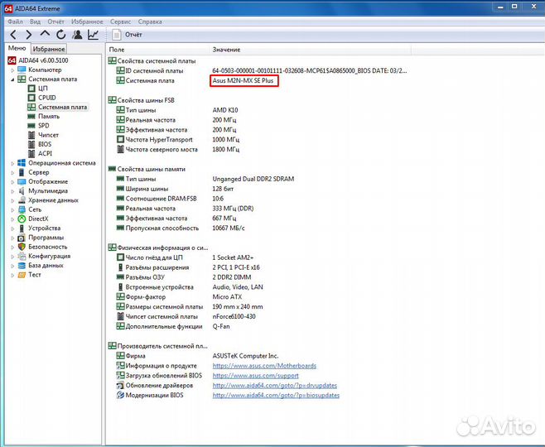The height and width of the screenshot is (447, 545).
Task: Click the Безопасность shield icon
Action: click(x=22, y=247)
